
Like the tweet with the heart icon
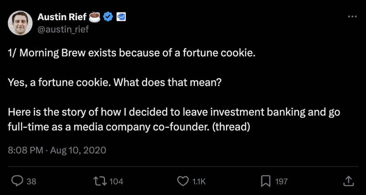coord(183,181)
